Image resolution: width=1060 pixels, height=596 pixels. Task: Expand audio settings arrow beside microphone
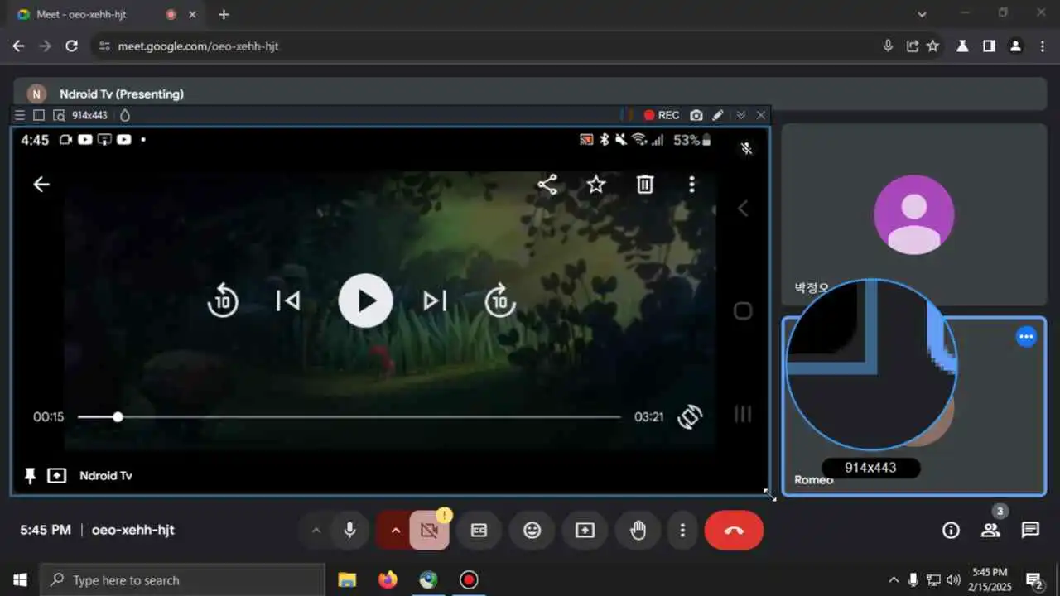coord(316,531)
